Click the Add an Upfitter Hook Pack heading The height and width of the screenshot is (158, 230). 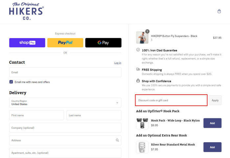click(158, 111)
